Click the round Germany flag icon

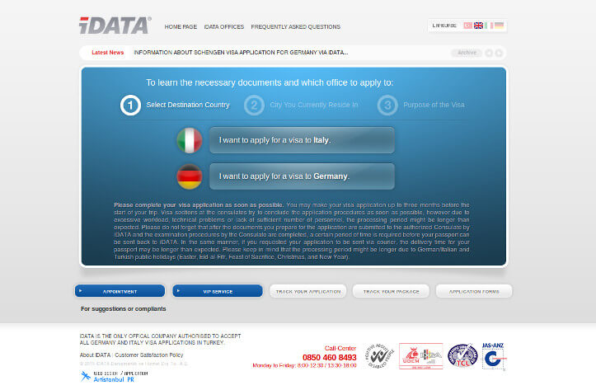(x=190, y=176)
